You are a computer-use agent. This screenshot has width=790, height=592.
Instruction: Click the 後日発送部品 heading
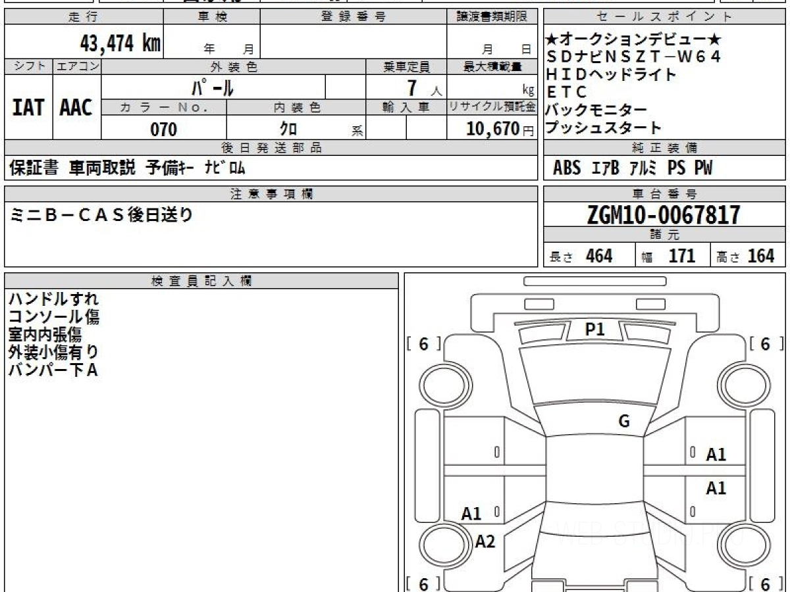pyautogui.click(x=271, y=148)
